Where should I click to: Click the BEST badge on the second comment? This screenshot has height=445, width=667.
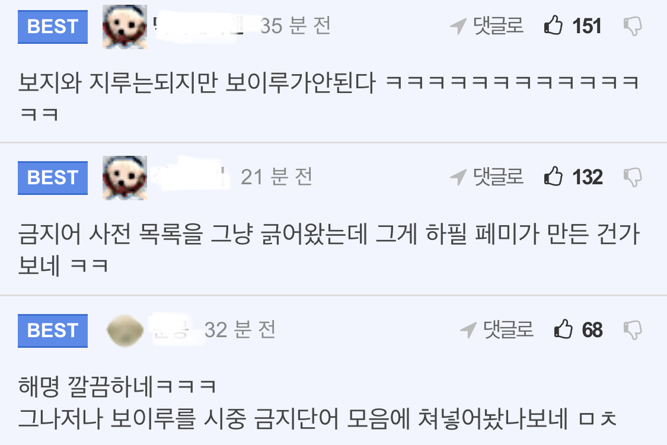click(53, 178)
